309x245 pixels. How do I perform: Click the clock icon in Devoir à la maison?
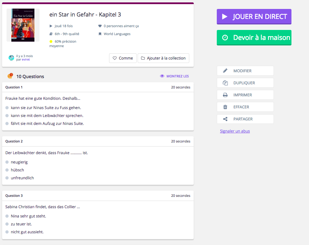click(225, 38)
